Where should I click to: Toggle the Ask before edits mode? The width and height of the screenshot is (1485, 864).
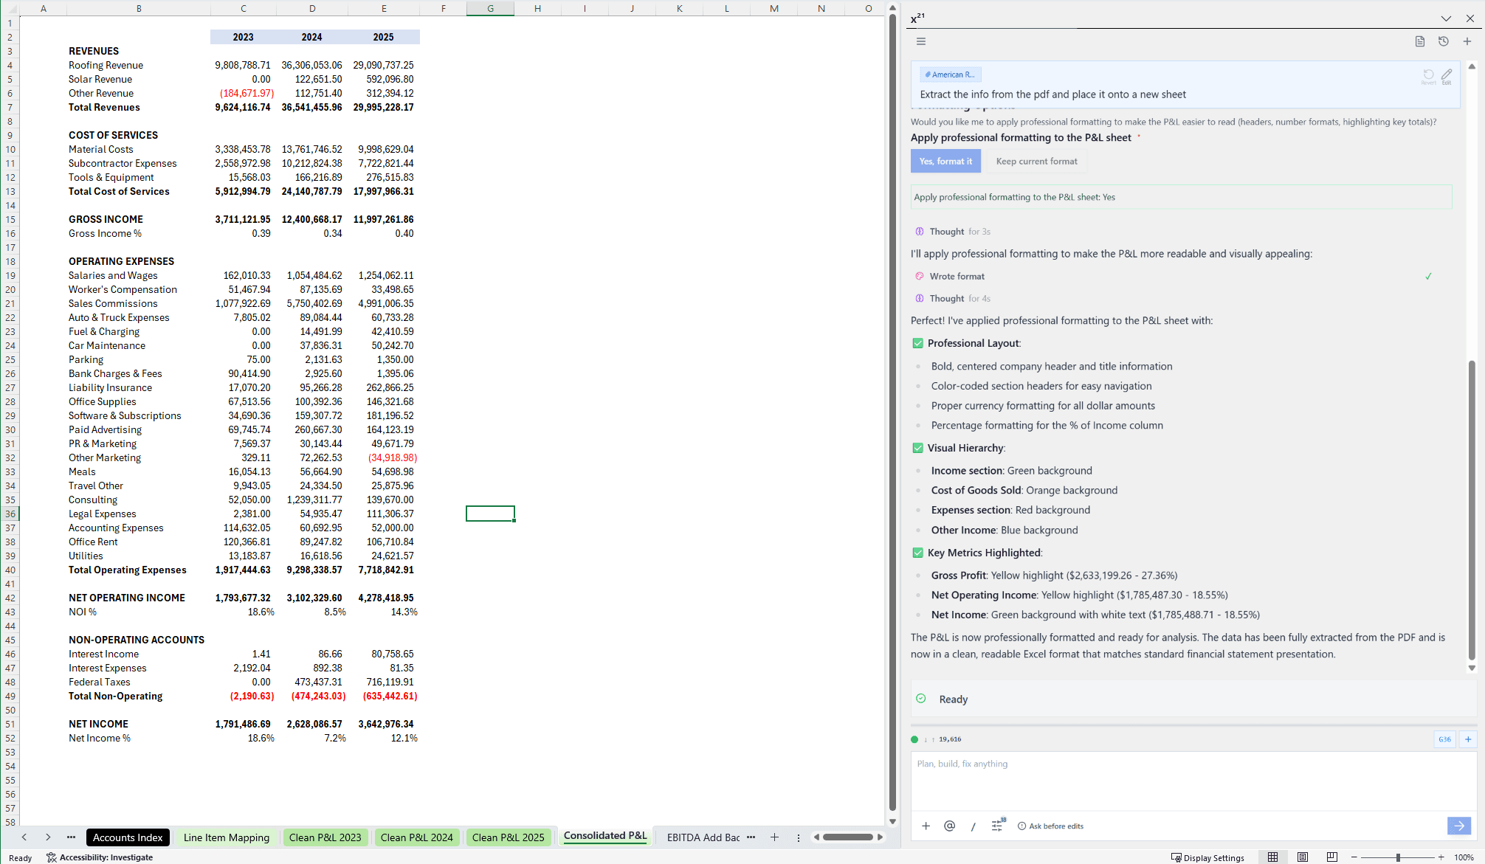click(1050, 826)
